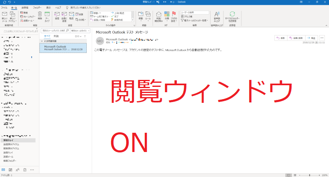Screen dimensions: 329x177
Task: Switch to Tasks in the navigation bar
Action: click(25, 170)
